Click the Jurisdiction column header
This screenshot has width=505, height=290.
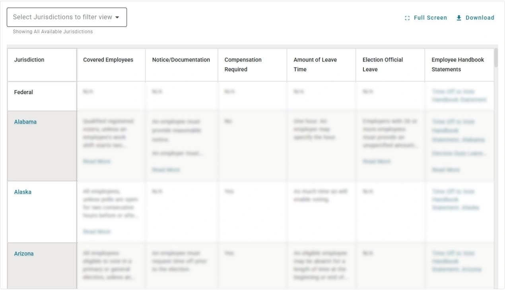coord(29,60)
